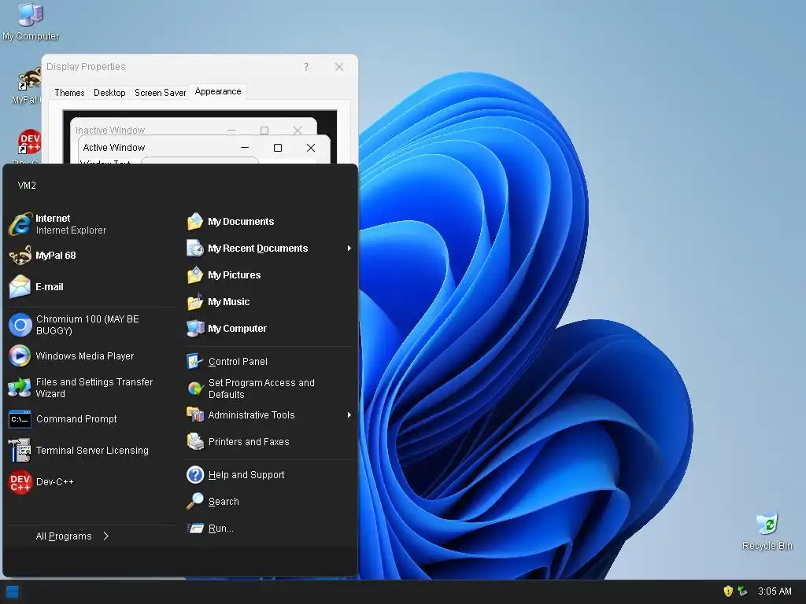Select the Recycle Bin desktop icon
The image size is (806, 604).
pos(767,532)
